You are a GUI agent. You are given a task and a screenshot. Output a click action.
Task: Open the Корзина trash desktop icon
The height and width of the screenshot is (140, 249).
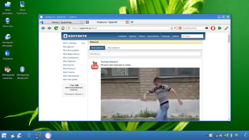[8, 55]
